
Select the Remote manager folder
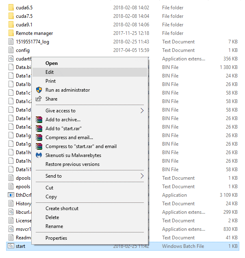click(34, 33)
